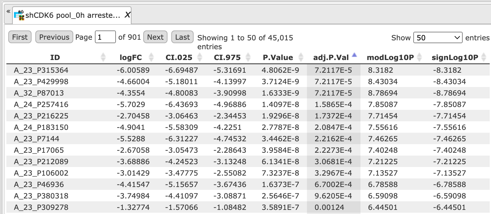Sort table by CI.025 column

coord(200,57)
